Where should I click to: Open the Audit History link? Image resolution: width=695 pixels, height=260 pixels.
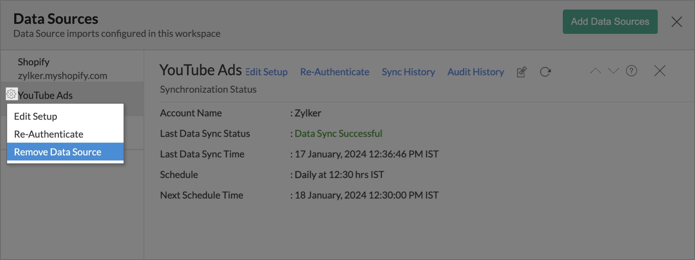click(x=476, y=72)
